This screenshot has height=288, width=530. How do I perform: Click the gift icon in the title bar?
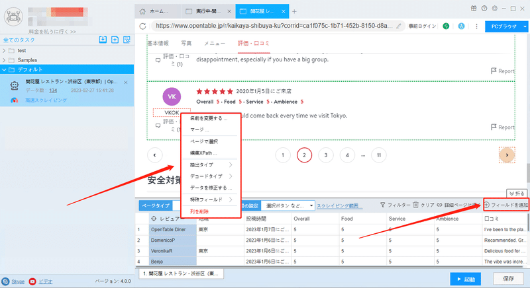coord(474,9)
